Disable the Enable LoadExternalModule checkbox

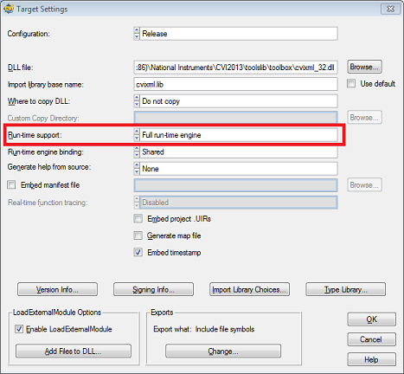[19, 329]
